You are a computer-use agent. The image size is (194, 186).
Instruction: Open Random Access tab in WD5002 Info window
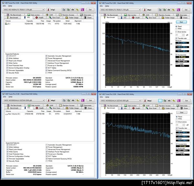[x=67, y=105]
